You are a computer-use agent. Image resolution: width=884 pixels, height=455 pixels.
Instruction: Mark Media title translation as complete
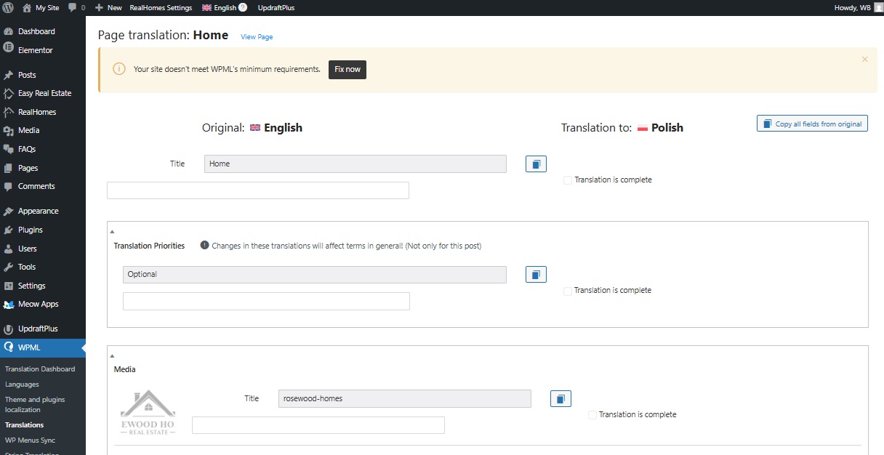pos(592,415)
